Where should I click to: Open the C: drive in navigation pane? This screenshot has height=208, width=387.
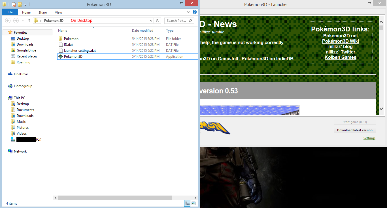(26, 140)
